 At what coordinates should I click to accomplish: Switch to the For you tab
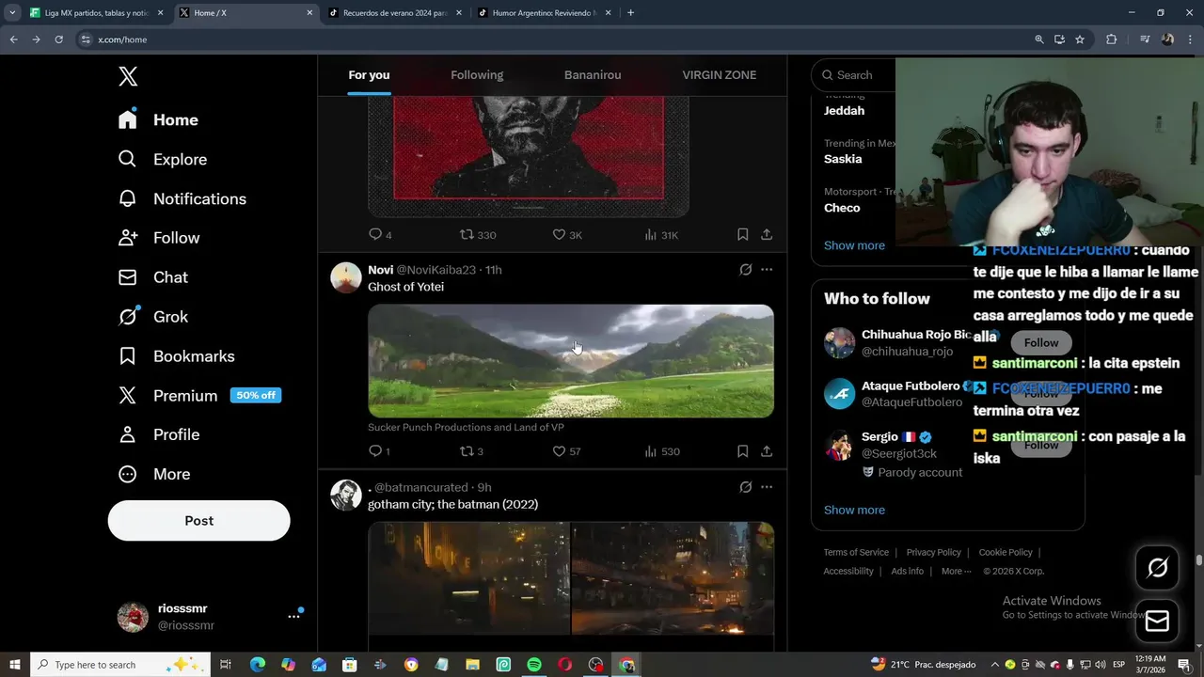(x=369, y=75)
